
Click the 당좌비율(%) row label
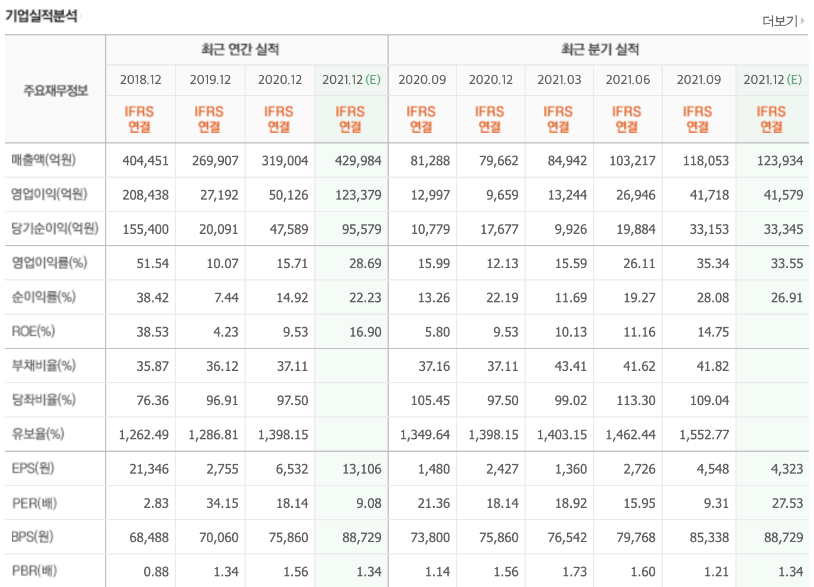pyautogui.click(x=44, y=400)
